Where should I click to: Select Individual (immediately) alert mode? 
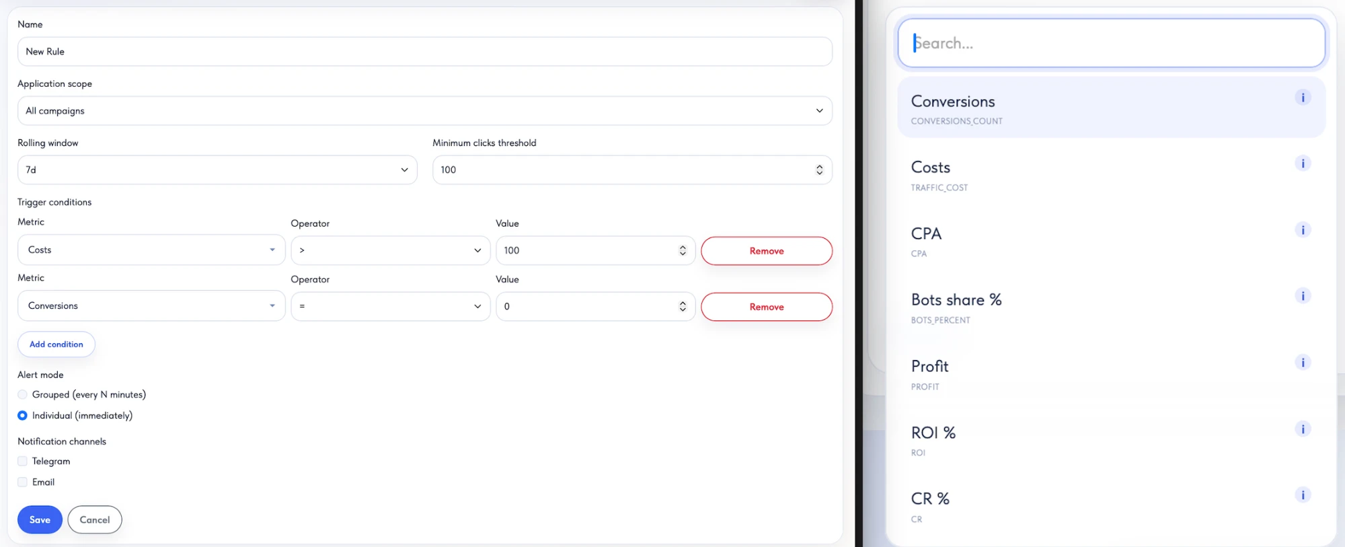pyautogui.click(x=23, y=415)
